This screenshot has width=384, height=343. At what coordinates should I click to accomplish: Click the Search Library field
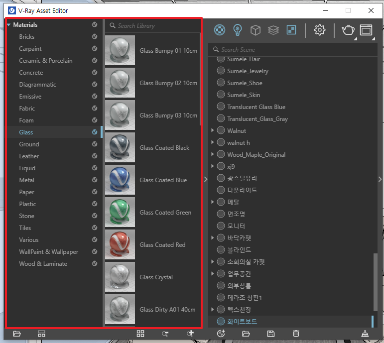click(153, 26)
